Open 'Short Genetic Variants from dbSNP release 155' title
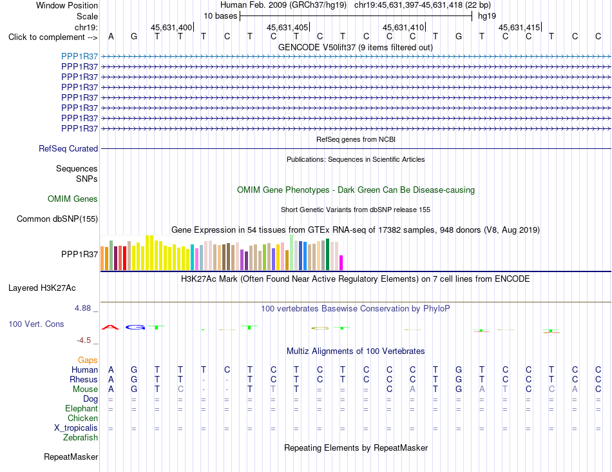This screenshot has width=612, height=472. pos(356,210)
